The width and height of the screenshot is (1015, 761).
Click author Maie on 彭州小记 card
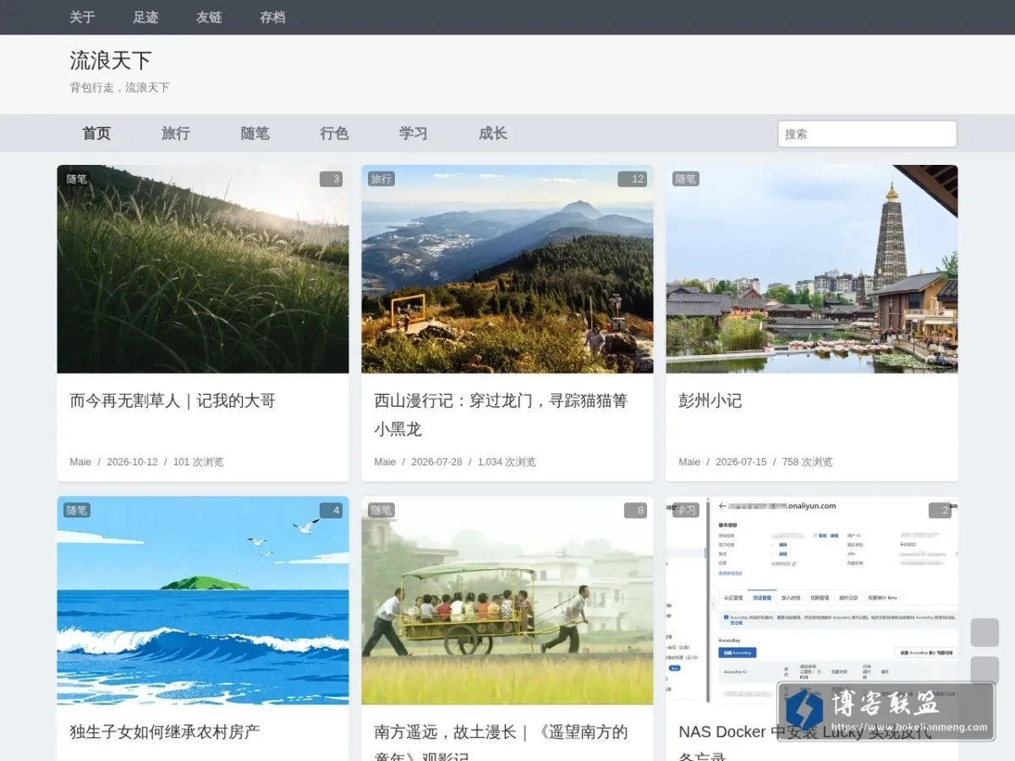click(x=689, y=462)
